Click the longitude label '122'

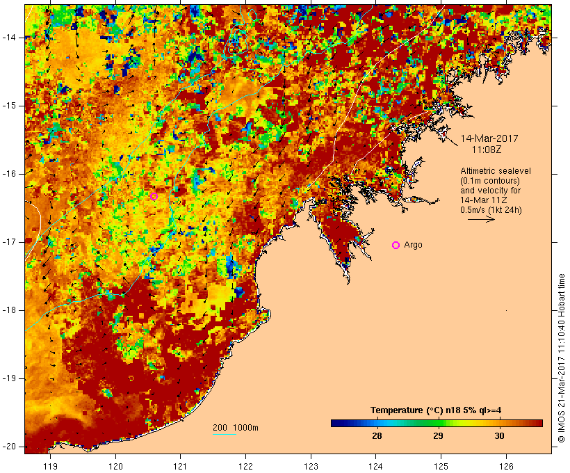point(246,467)
